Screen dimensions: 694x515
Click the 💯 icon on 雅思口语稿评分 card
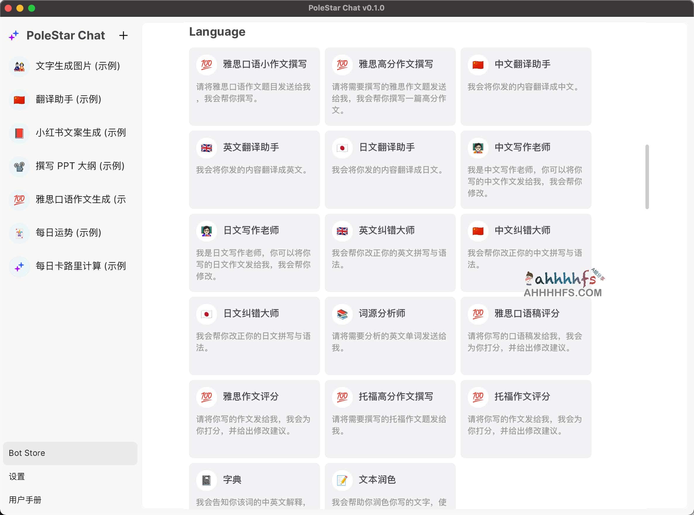click(477, 314)
